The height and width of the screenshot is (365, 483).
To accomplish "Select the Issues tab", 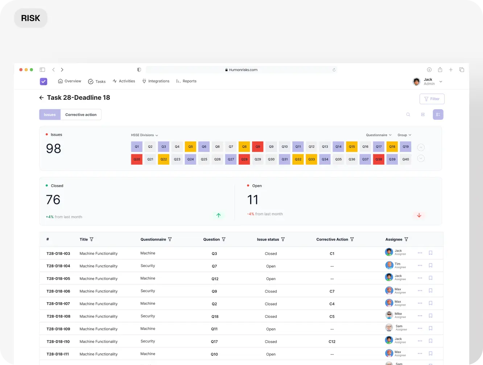I will 50,114.
